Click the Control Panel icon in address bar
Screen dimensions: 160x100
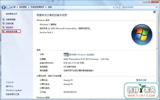point(14,7)
